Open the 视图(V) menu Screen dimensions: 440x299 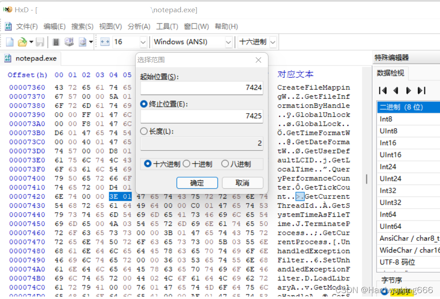pyautogui.click(x=110, y=27)
